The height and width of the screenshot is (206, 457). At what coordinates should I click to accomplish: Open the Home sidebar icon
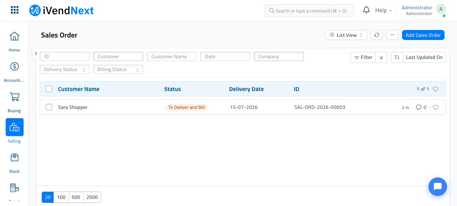click(x=14, y=36)
